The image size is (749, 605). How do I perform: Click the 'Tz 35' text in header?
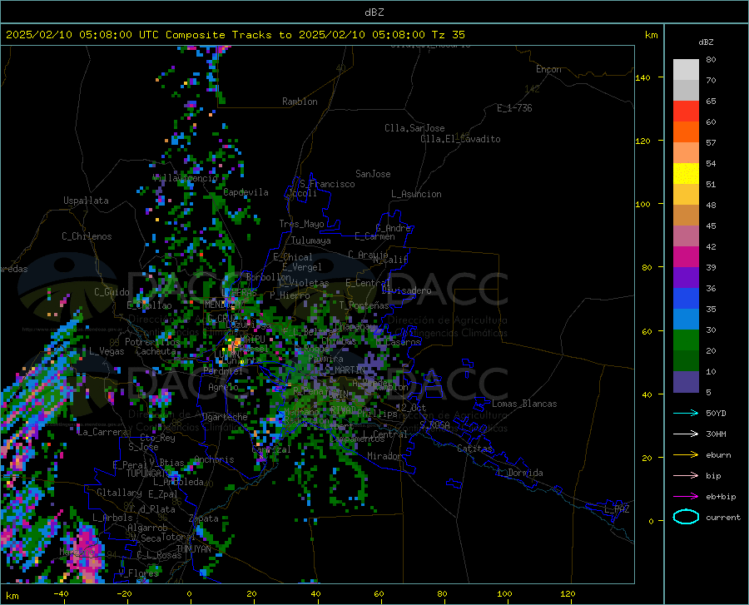448,35
